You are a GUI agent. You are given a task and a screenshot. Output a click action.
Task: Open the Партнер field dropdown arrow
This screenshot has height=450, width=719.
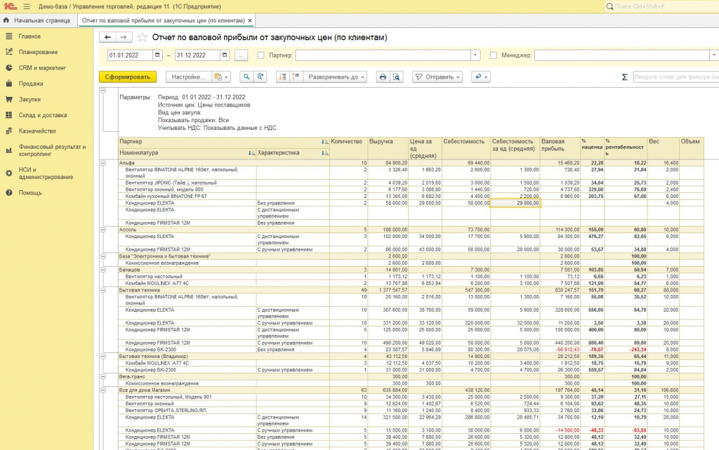tap(475, 55)
